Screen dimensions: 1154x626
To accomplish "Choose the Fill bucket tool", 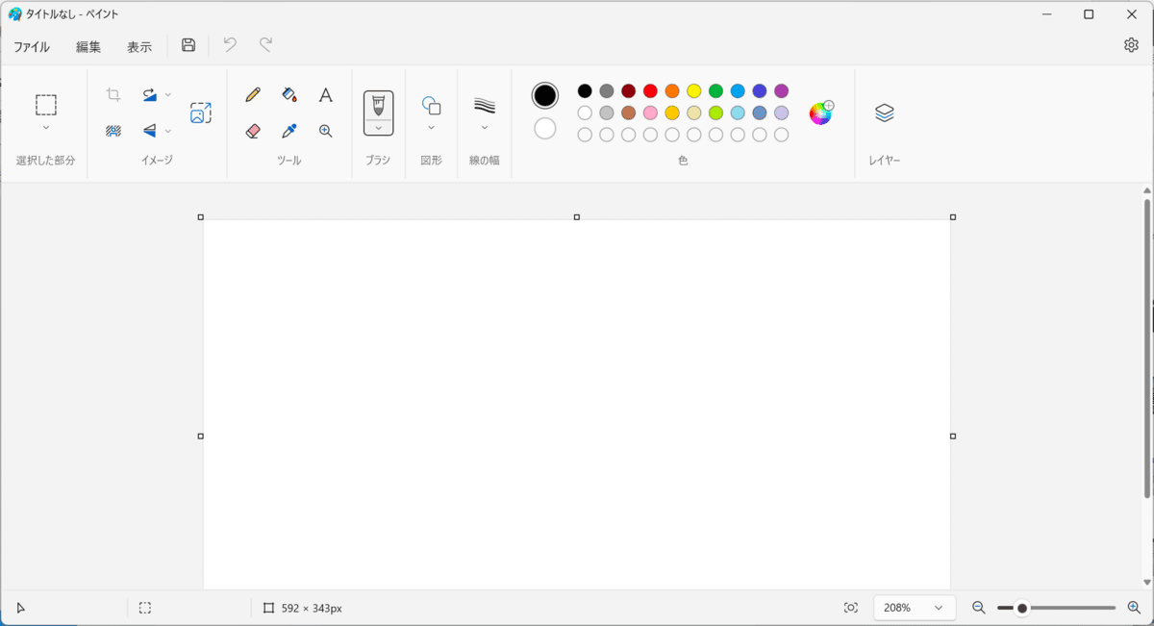I will click(x=289, y=94).
